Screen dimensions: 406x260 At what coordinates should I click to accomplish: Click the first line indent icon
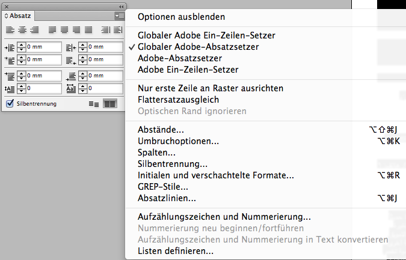click(10, 60)
